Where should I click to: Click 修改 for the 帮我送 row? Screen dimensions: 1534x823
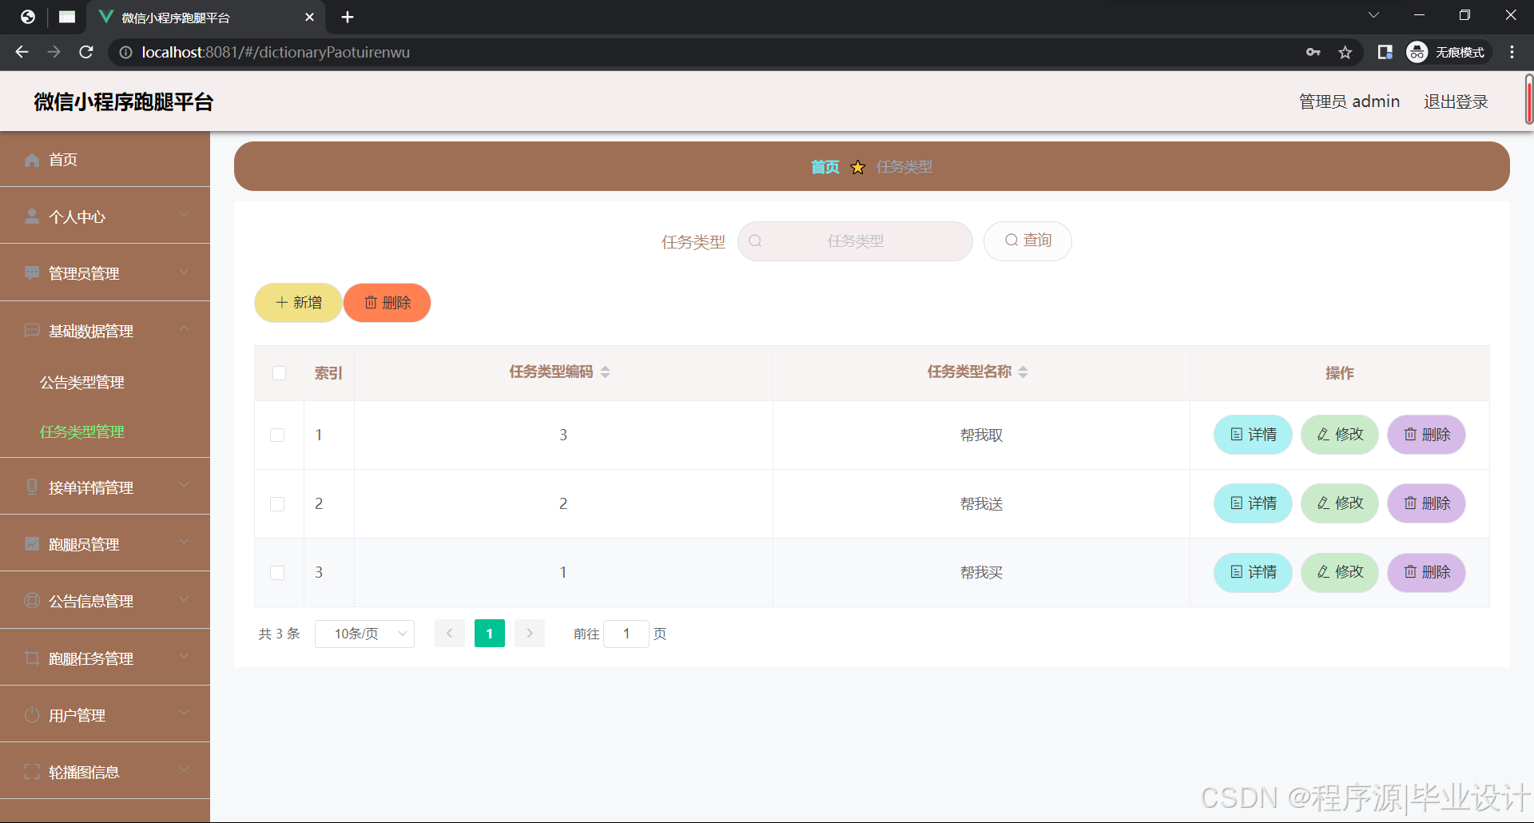1340,503
